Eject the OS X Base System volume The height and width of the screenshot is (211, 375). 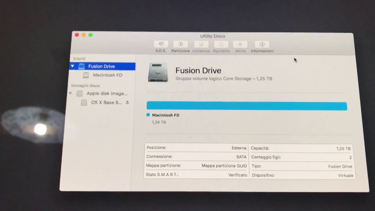(x=127, y=102)
